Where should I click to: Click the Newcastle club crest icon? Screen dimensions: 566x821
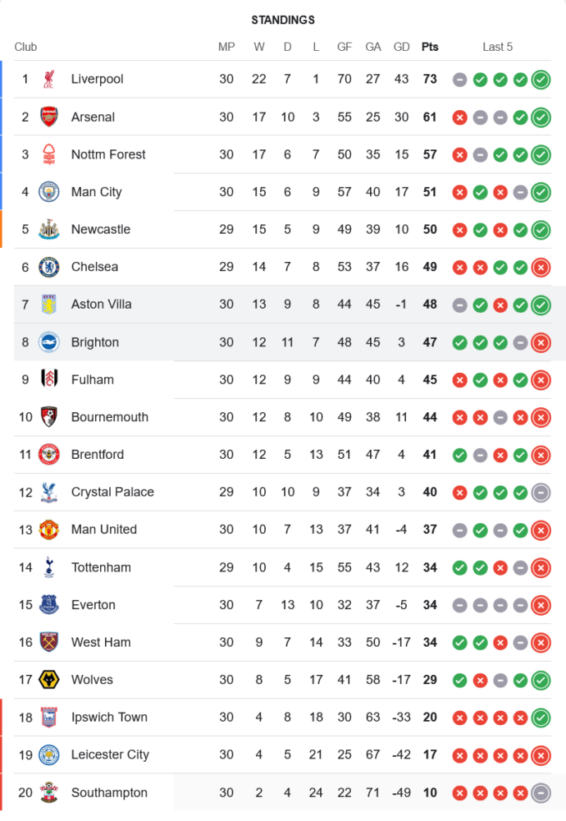(49, 230)
